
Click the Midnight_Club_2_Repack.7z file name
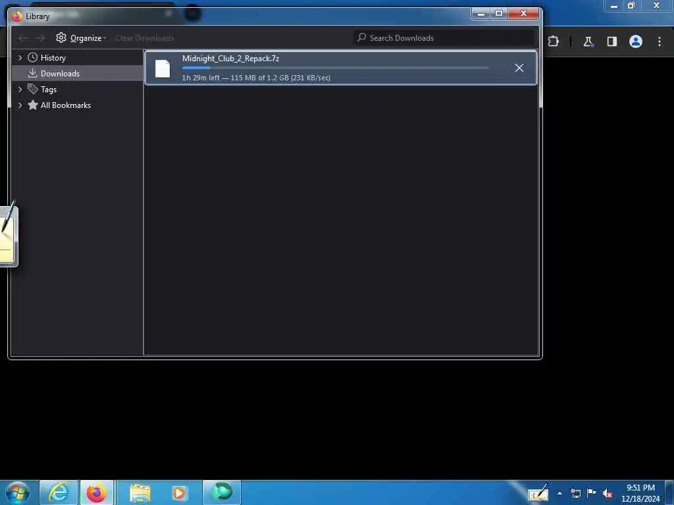coord(230,59)
